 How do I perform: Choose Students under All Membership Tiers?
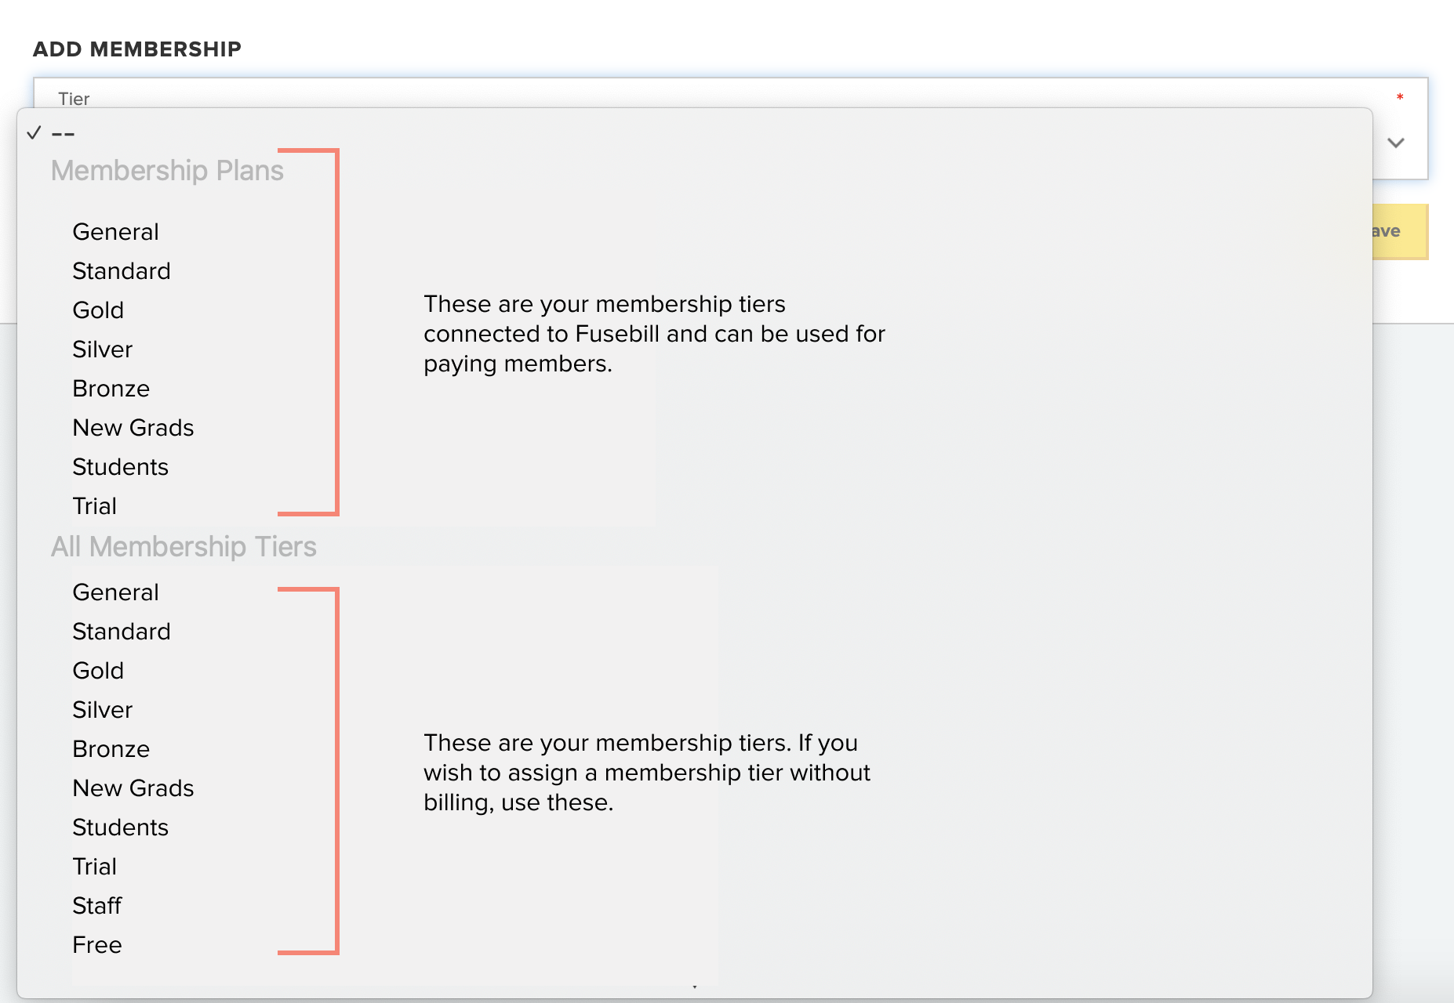120,827
